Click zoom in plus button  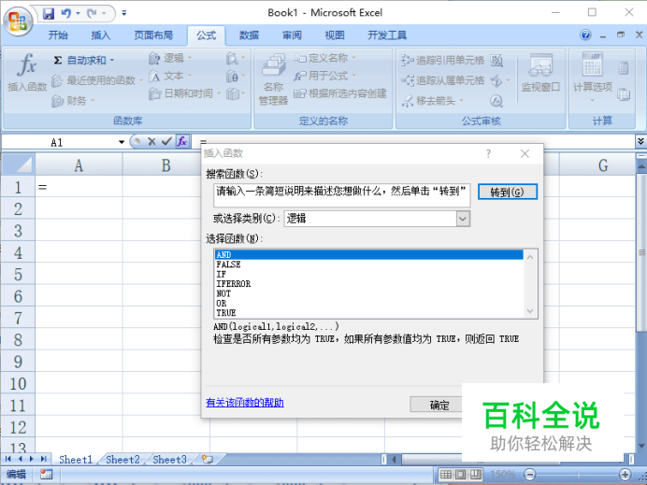(625, 475)
